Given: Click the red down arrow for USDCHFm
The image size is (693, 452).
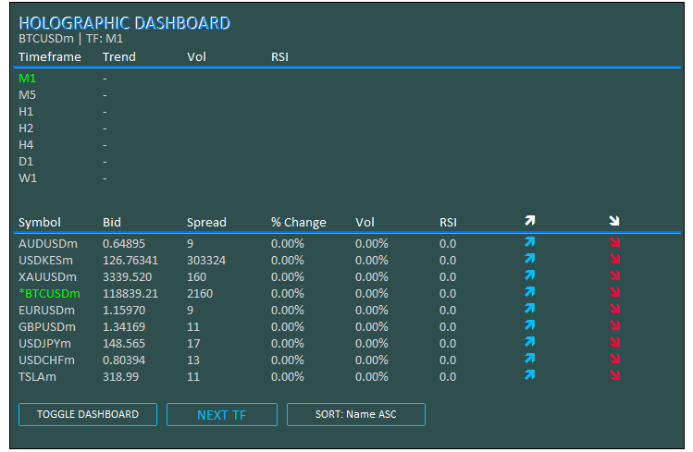Looking at the screenshot, I should pyautogui.click(x=614, y=359).
